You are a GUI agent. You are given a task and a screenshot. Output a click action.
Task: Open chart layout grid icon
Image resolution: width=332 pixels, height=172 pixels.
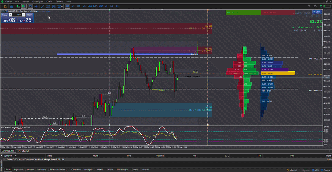pos(12,6)
